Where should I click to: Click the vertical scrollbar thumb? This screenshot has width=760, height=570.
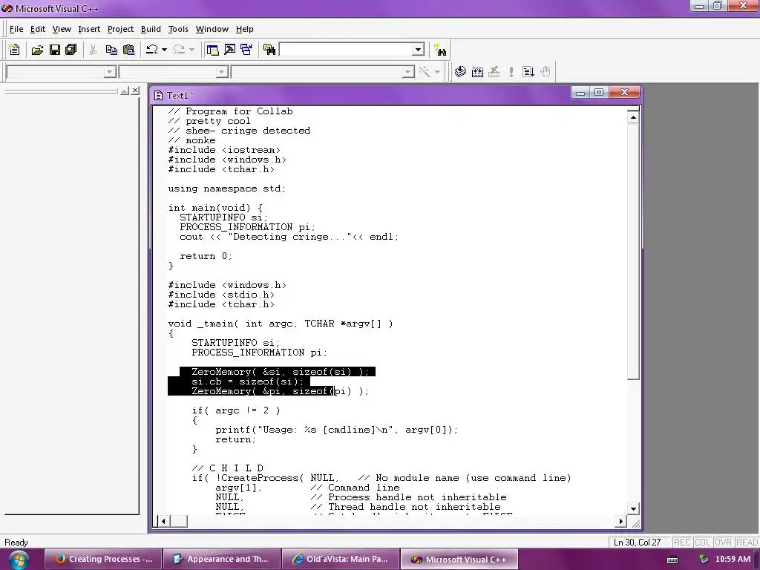633,252
